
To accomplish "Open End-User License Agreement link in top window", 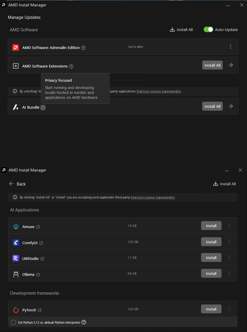I will tap(159, 92).
